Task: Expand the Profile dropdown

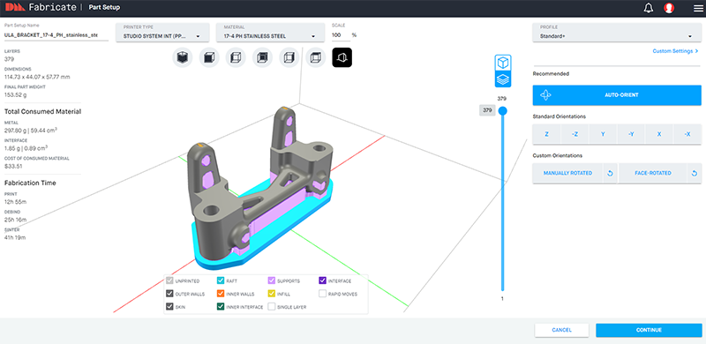Action: (x=617, y=33)
